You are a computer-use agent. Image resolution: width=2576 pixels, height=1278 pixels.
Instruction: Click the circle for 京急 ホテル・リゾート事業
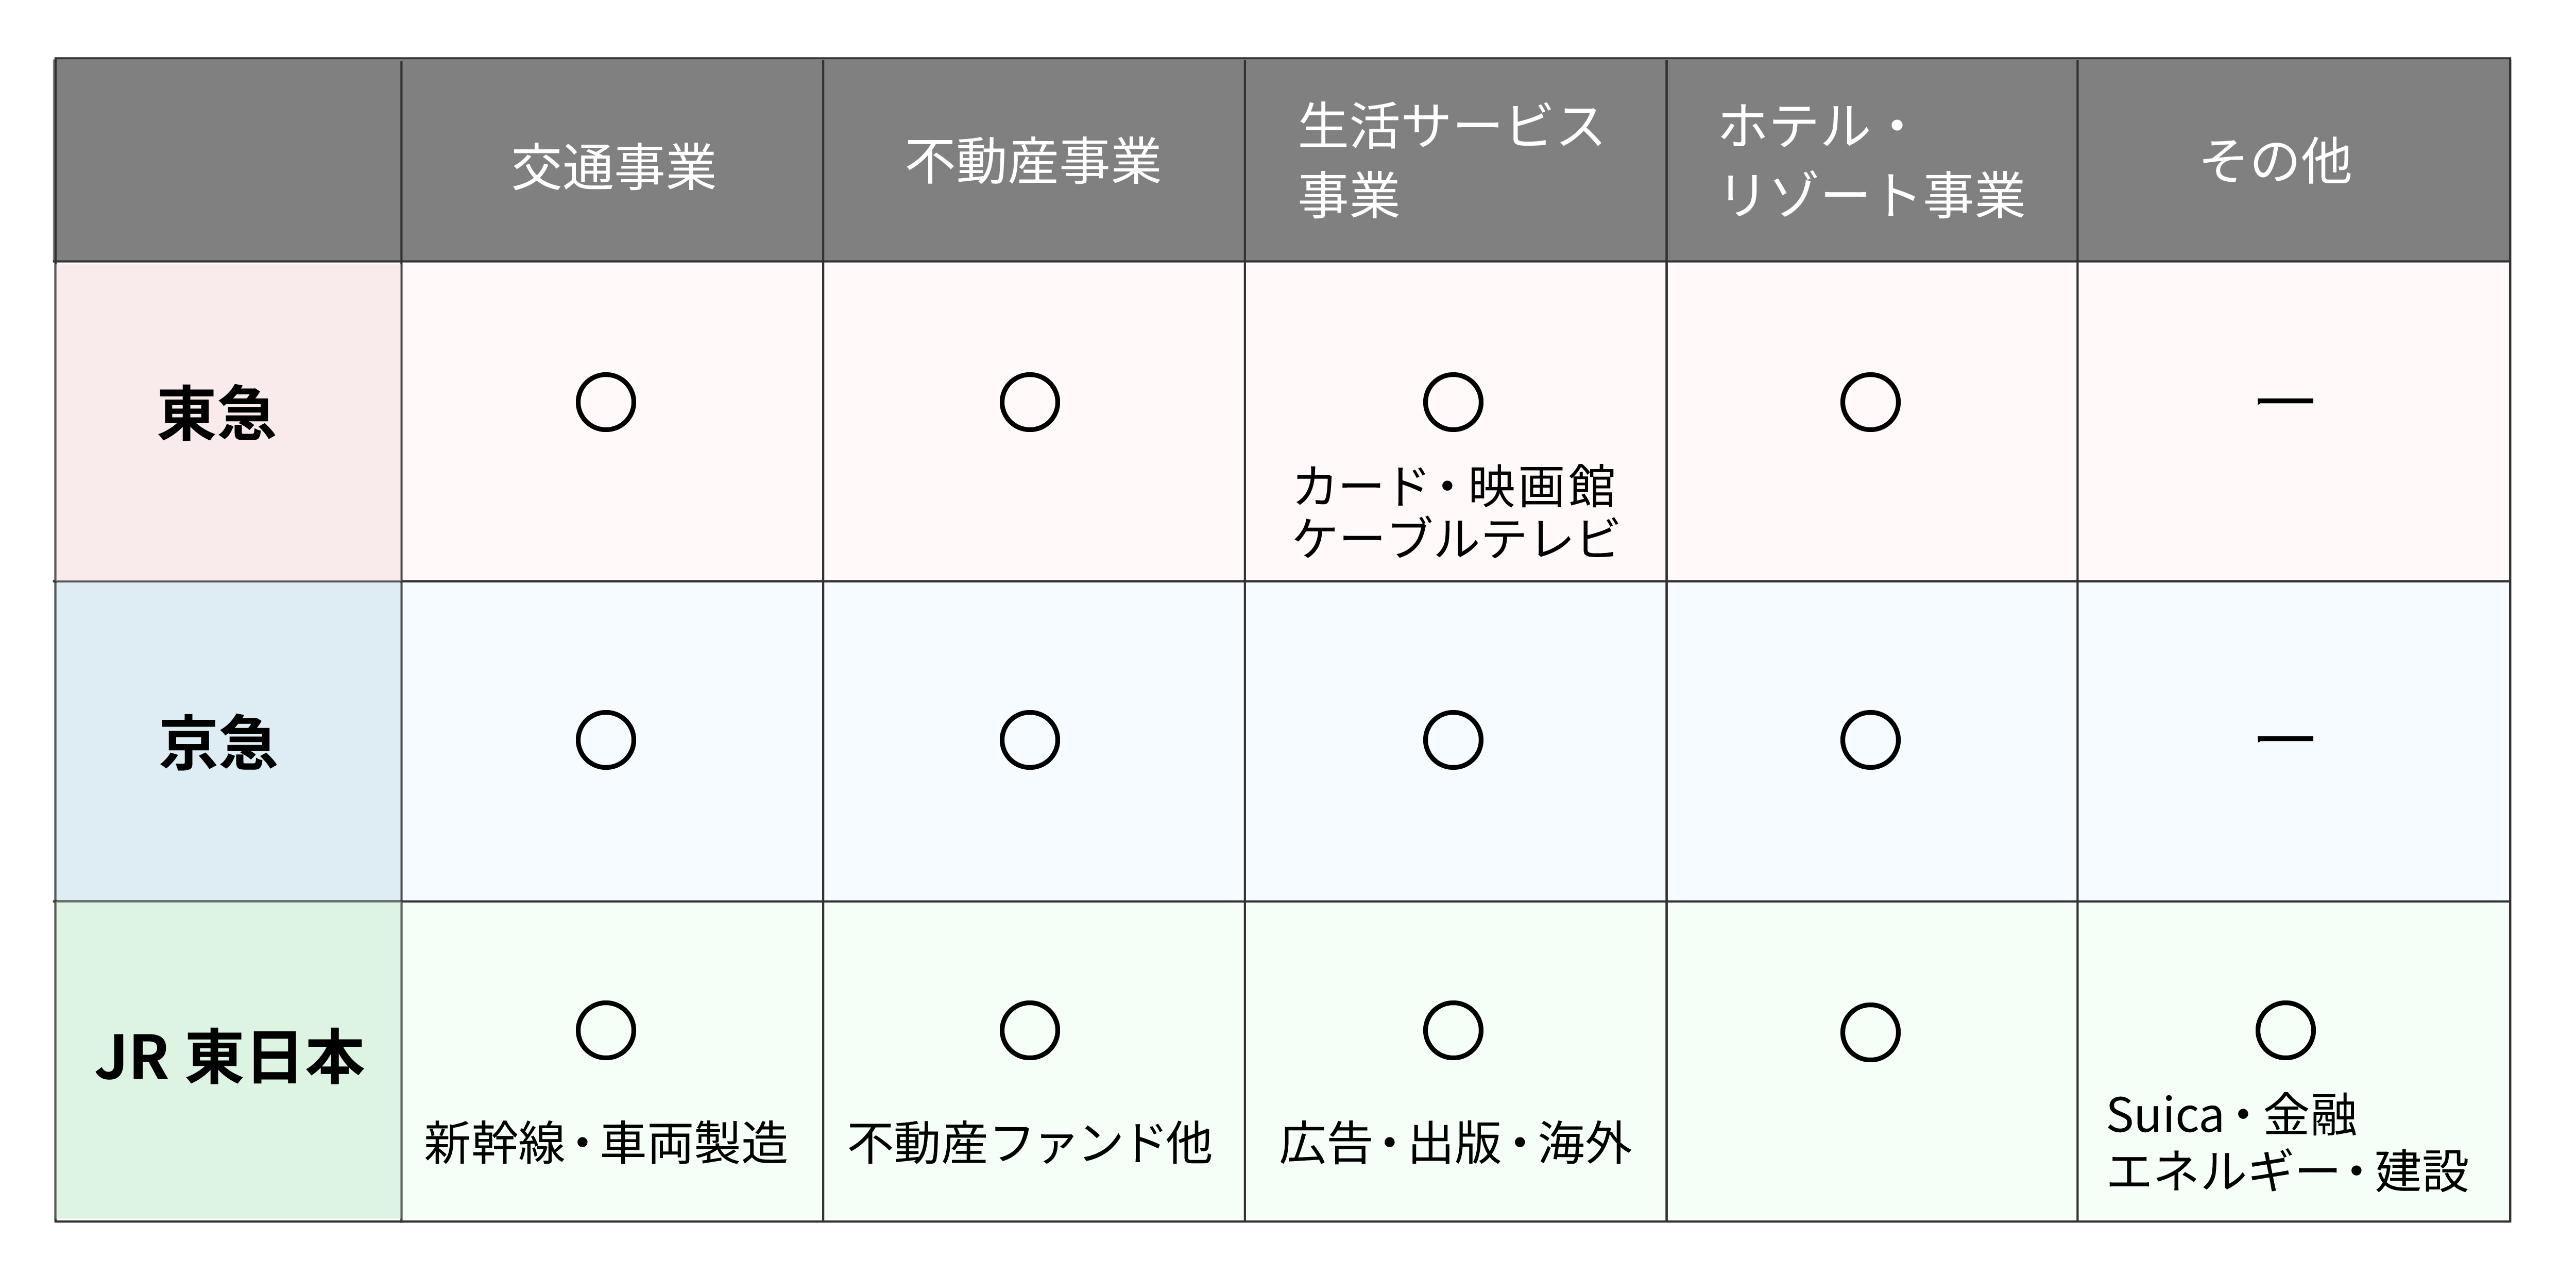tap(1870, 740)
